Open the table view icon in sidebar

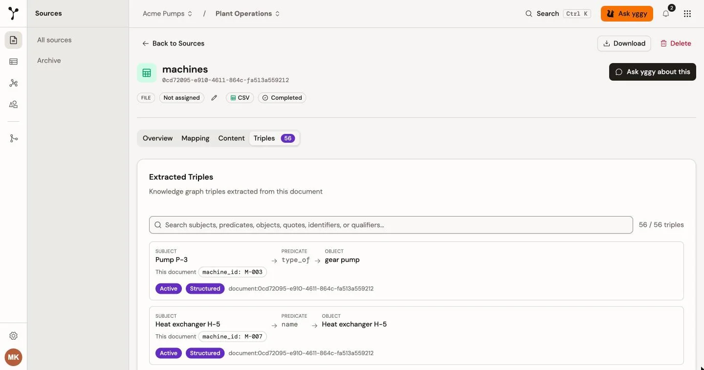(14, 62)
